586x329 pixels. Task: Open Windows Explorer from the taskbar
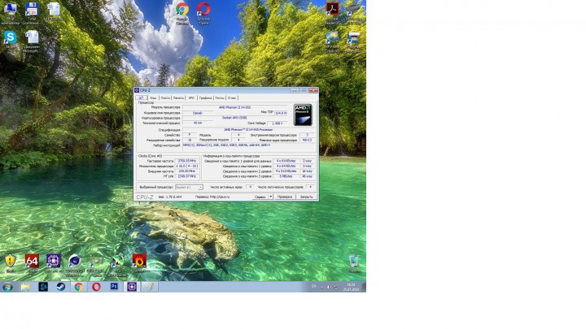coord(25,287)
